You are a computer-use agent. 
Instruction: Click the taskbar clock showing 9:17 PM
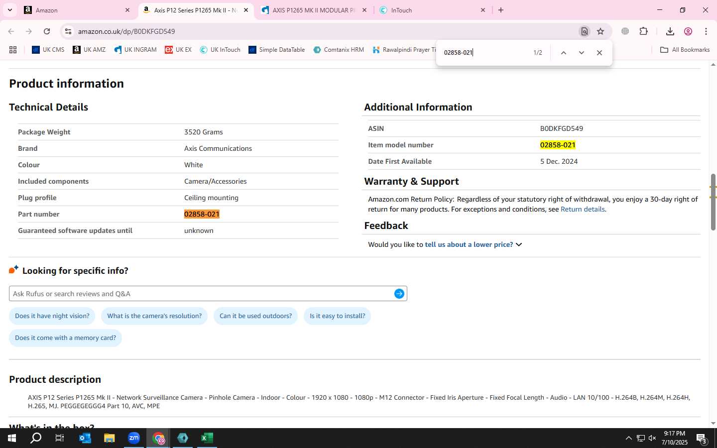[674, 438]
